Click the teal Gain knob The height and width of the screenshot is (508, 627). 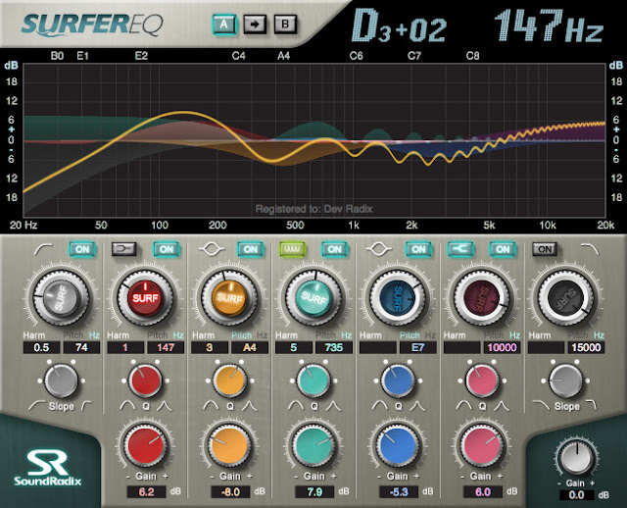tap(314, 446)
